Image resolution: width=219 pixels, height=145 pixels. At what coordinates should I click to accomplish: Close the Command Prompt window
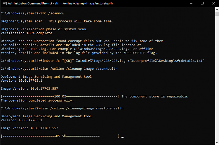click(213, 3)
